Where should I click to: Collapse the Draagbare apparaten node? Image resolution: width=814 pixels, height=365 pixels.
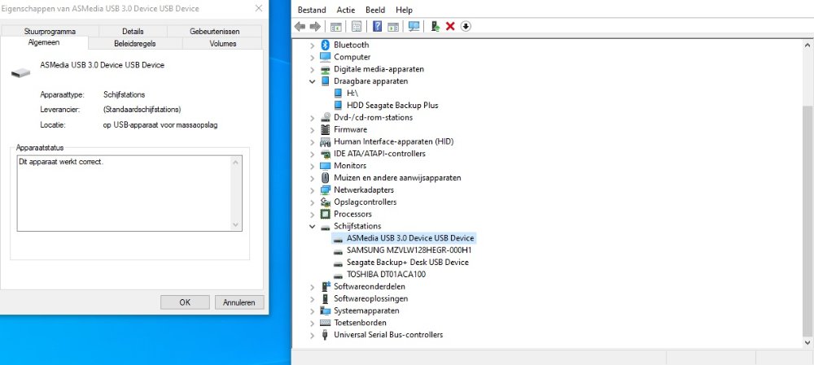pos(313,81)
